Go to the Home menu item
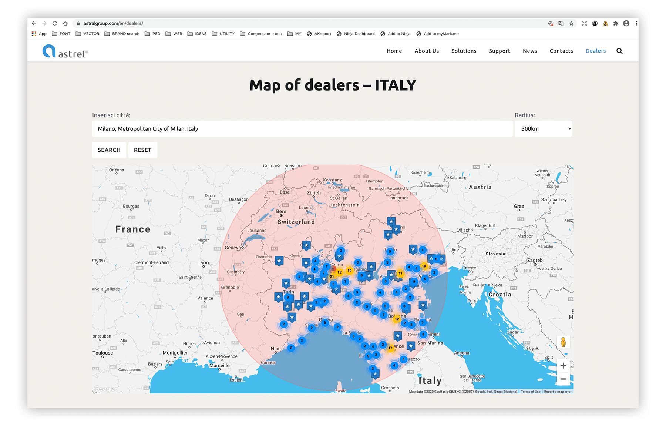 pyautogui.click(x=394, y=51)
